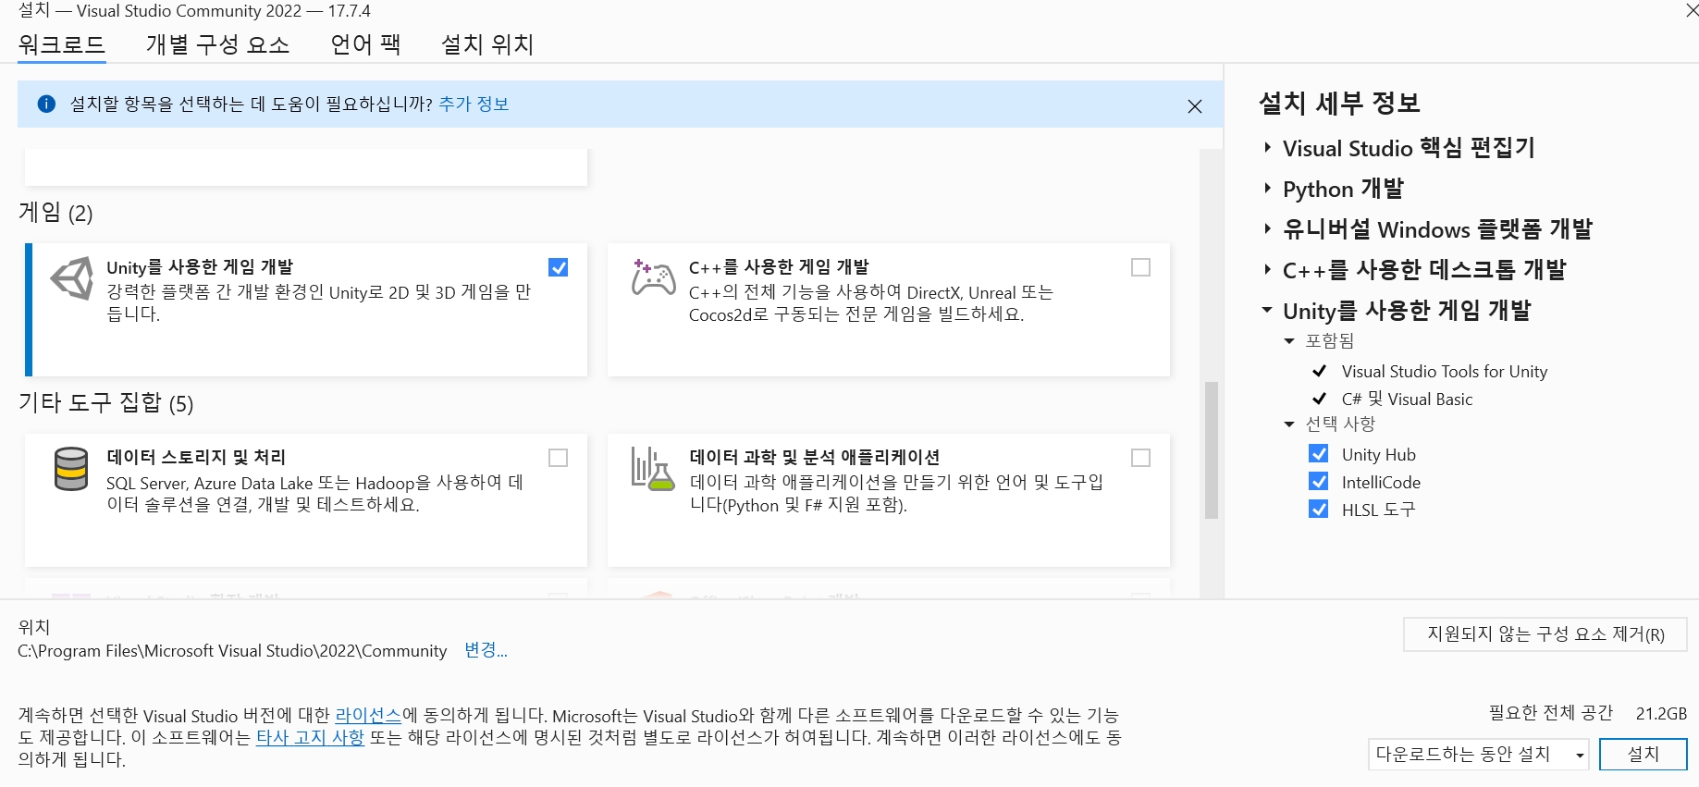Click the workload list vertical scrollbar thumb

1212,450
